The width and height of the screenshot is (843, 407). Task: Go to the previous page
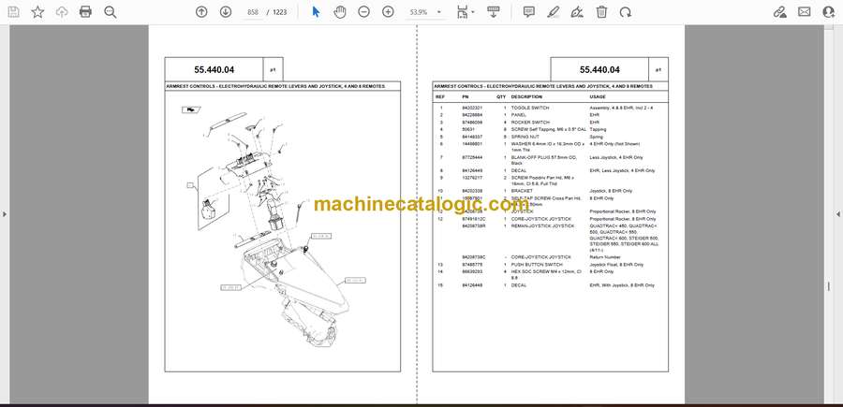click(201, 12)
